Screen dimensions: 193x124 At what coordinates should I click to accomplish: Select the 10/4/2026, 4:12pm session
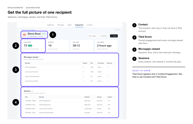[x=70, y=105]
